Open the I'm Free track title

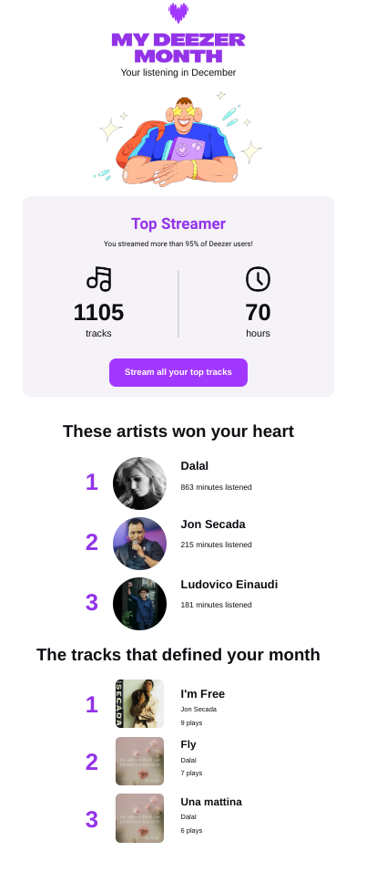click(203, 693)
